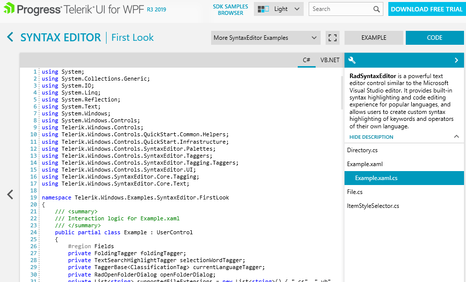Click the code vertical scrollbar thumb
The image size is (466, 282).
click(x=342, y=93)
